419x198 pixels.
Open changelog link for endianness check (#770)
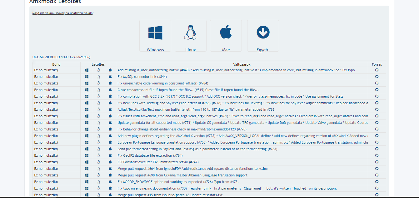pos(182,129)
